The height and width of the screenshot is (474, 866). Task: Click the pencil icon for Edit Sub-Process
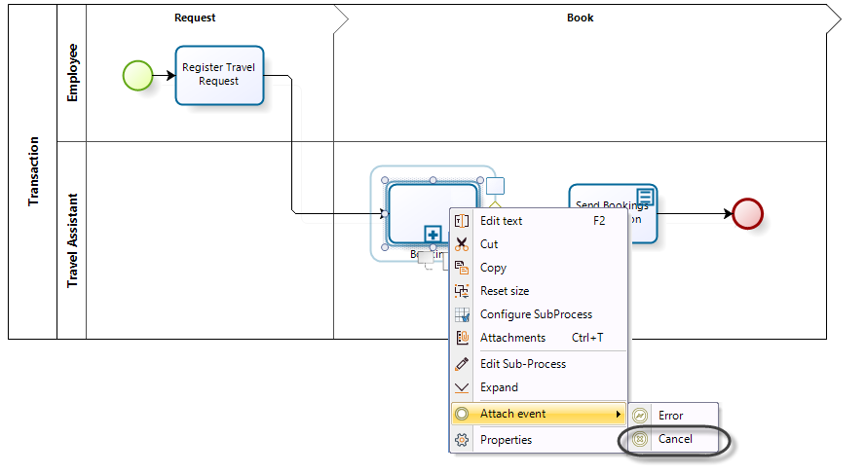(x=462, y=364)
